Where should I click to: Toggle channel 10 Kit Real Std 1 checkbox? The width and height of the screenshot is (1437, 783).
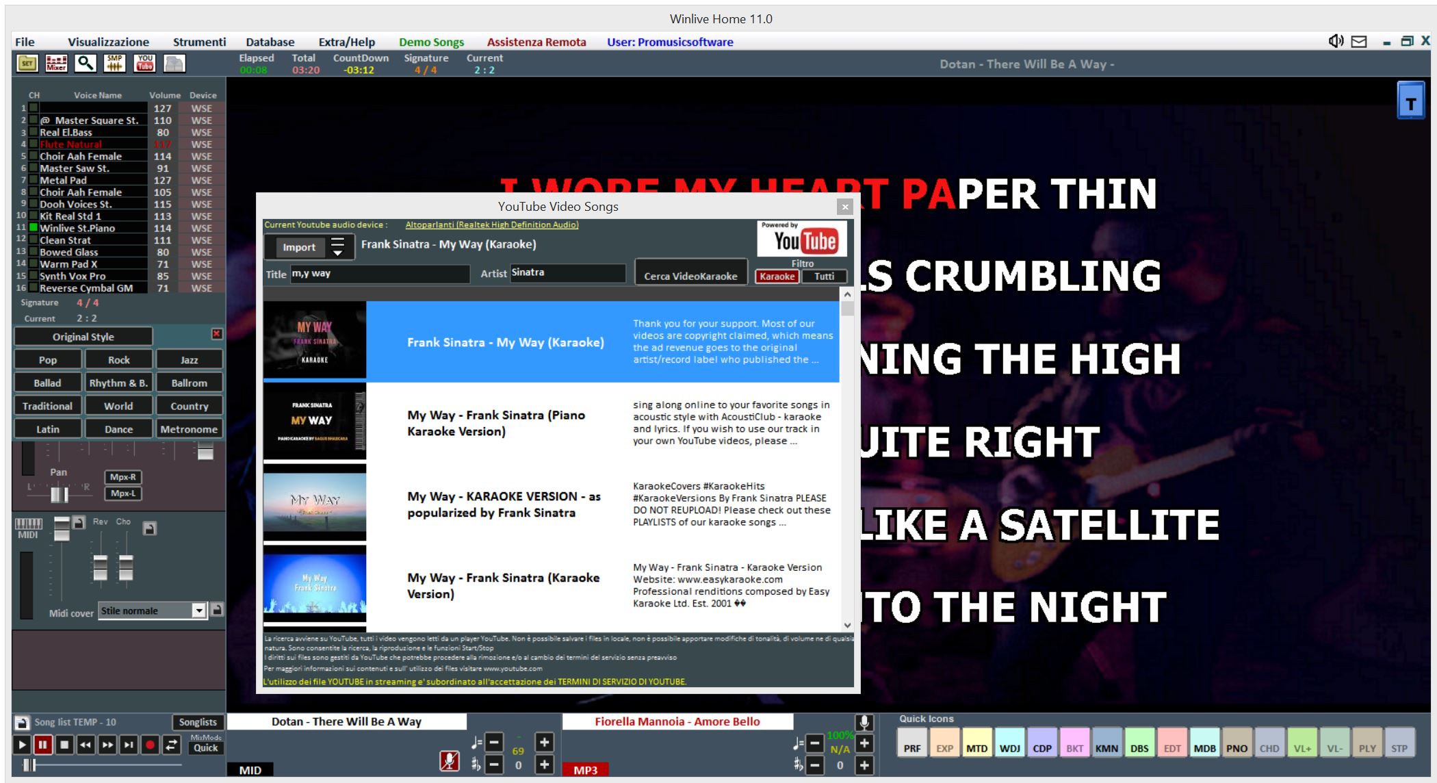(34, 216)
